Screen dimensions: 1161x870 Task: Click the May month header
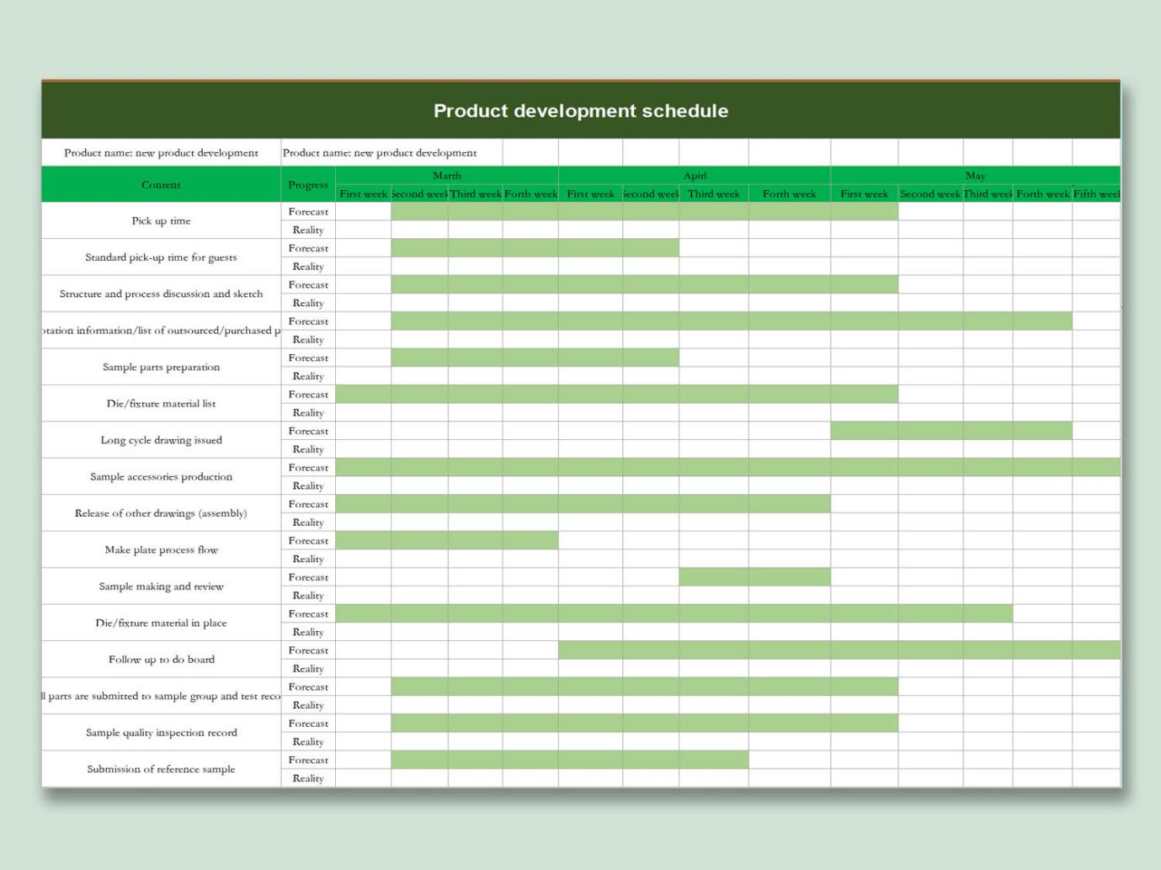click(975, 175)
